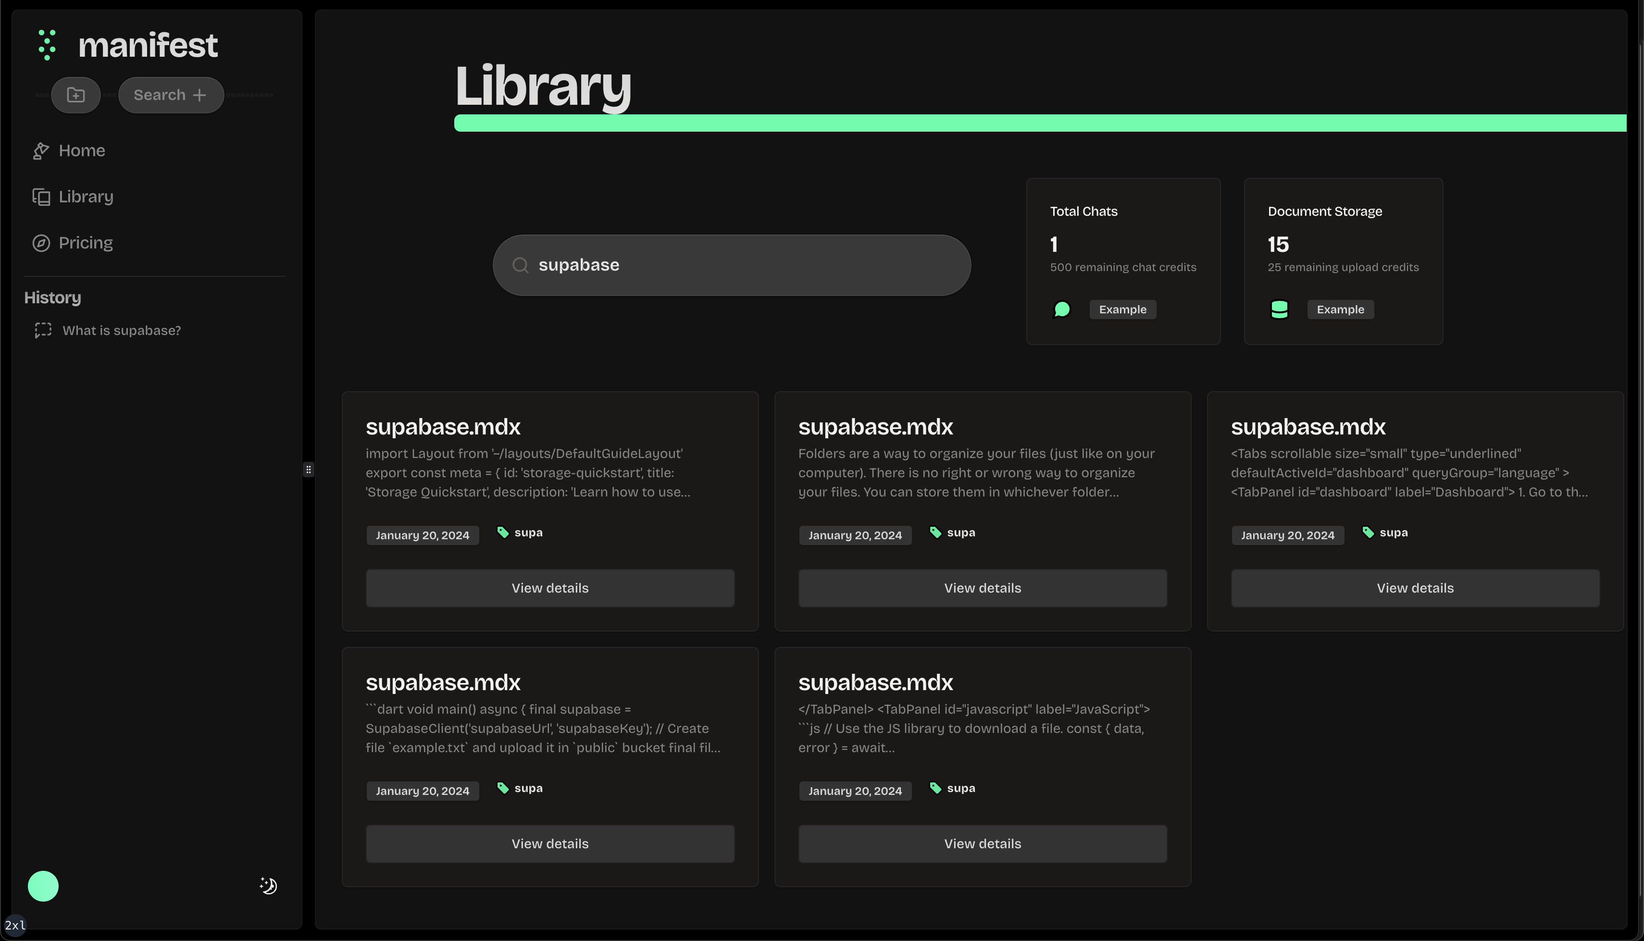1644x941 pixels.
Task: Click the Search plus button
Action: coord(171,95)
